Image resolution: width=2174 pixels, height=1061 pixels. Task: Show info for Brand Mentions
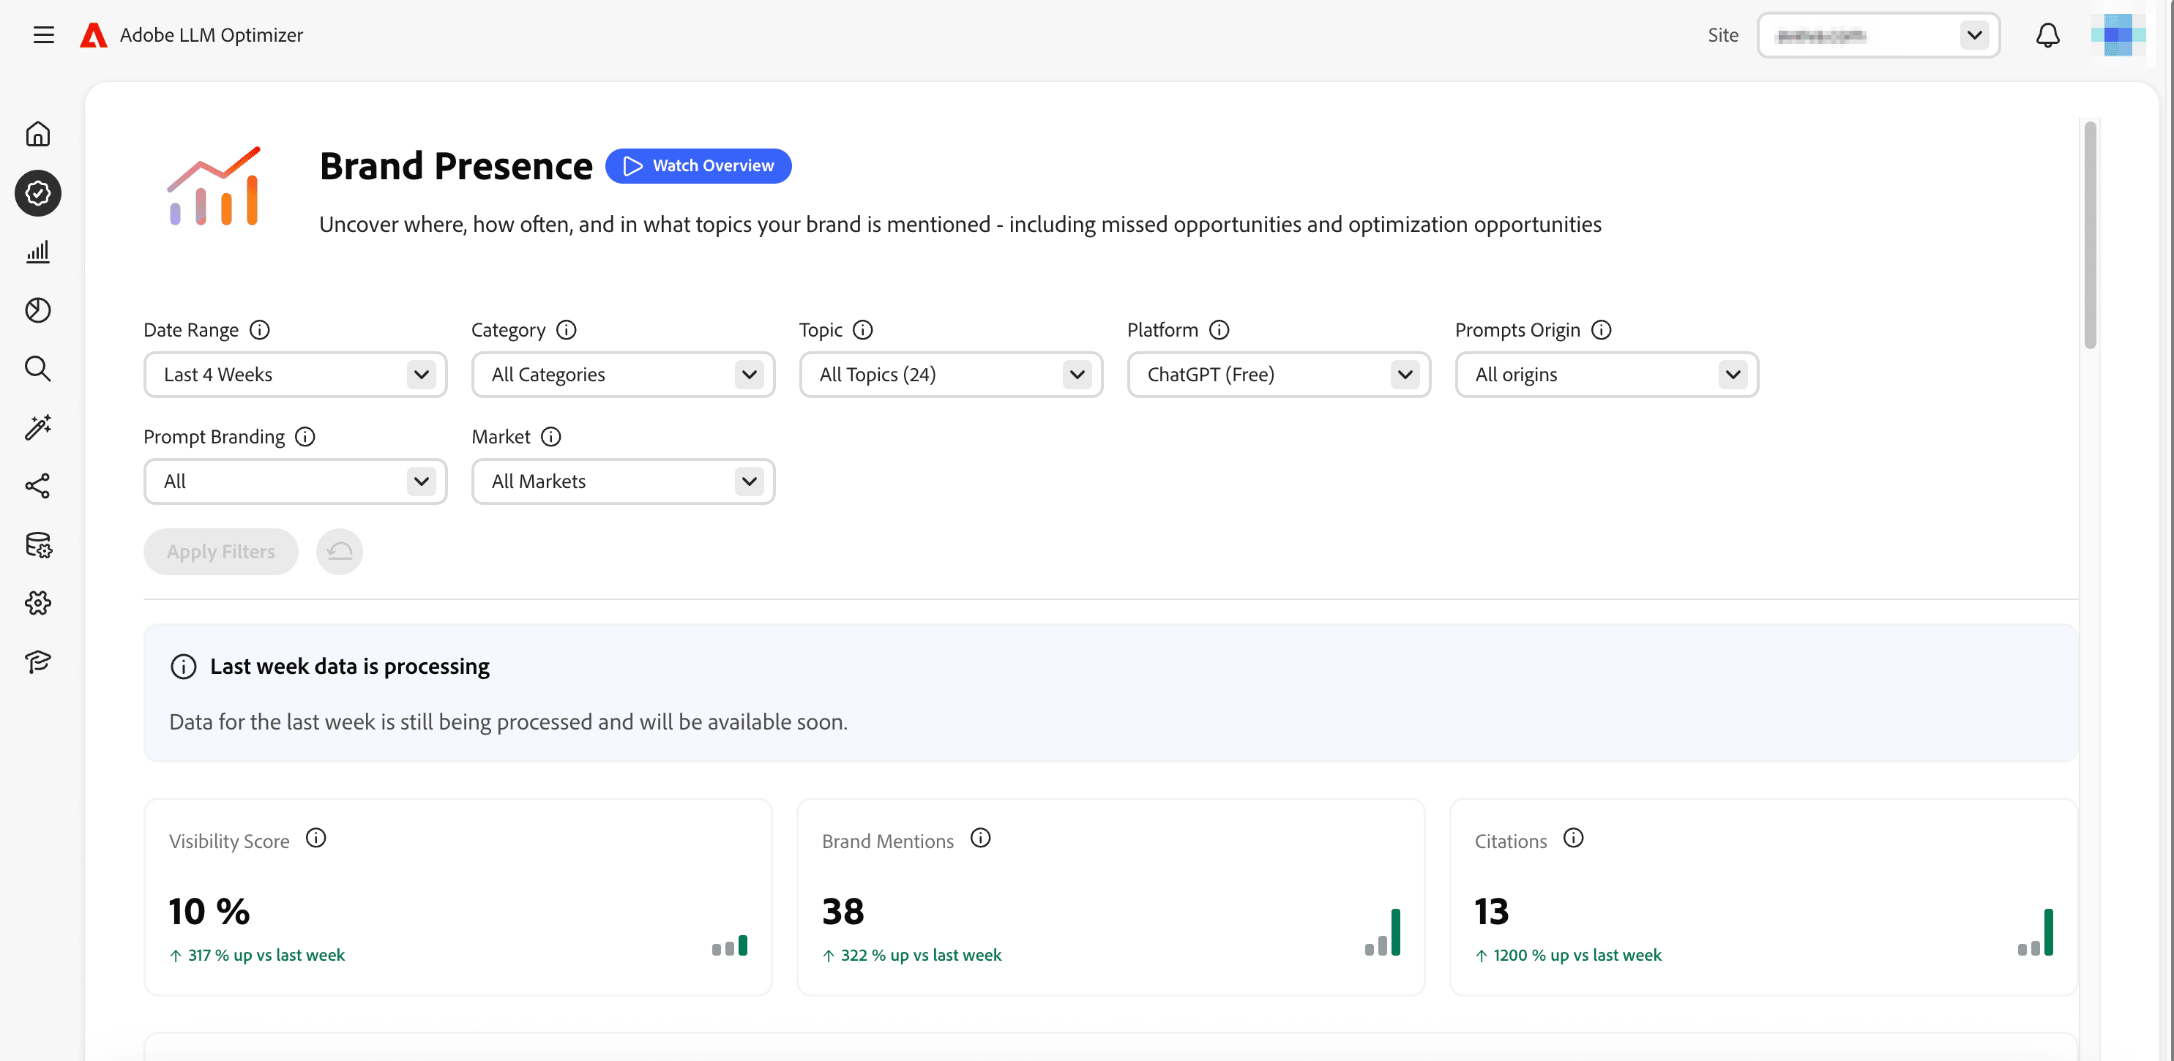[x=980, y=839]
